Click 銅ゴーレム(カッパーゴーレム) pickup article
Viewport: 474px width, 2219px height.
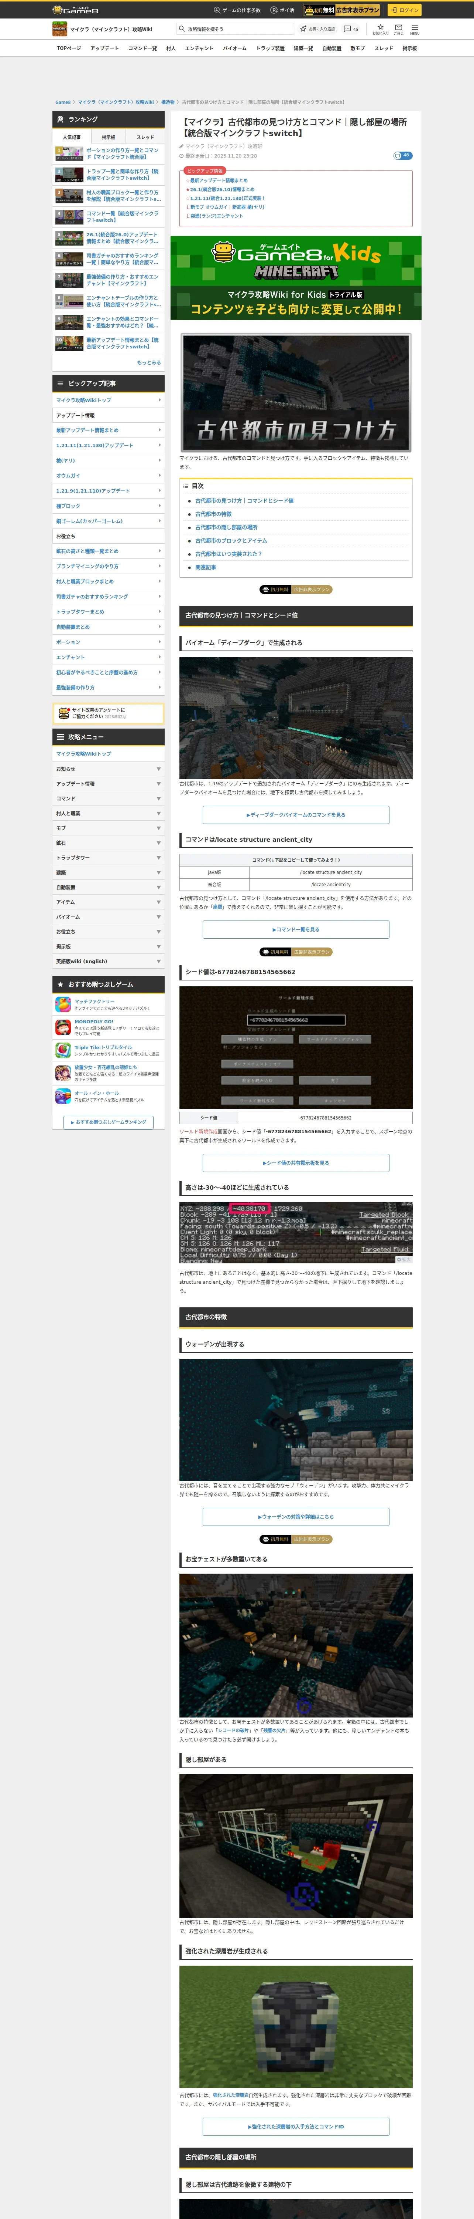[x=109, y=521]
